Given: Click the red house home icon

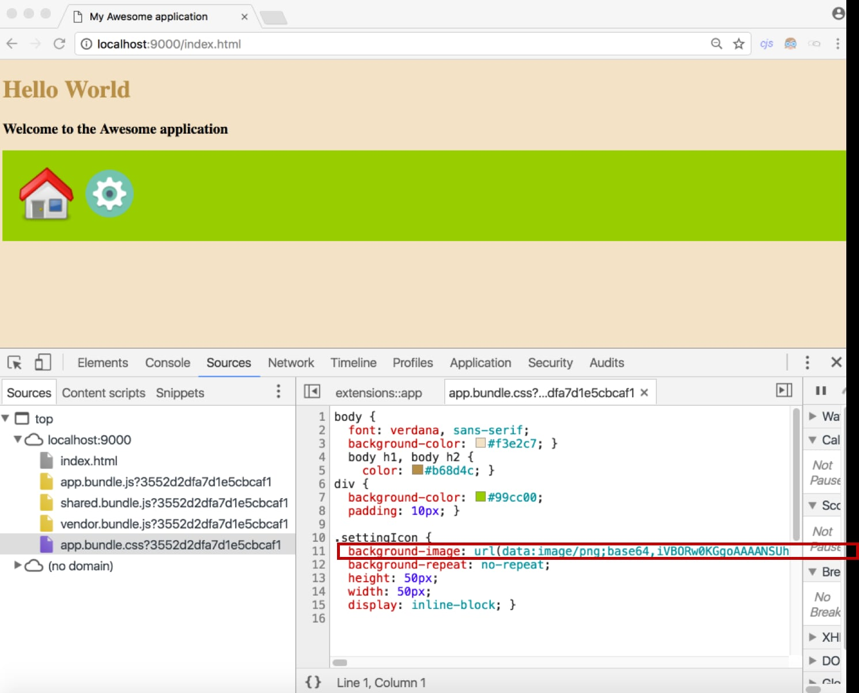Looking at the screenshot, I should (x=46, y=194).
